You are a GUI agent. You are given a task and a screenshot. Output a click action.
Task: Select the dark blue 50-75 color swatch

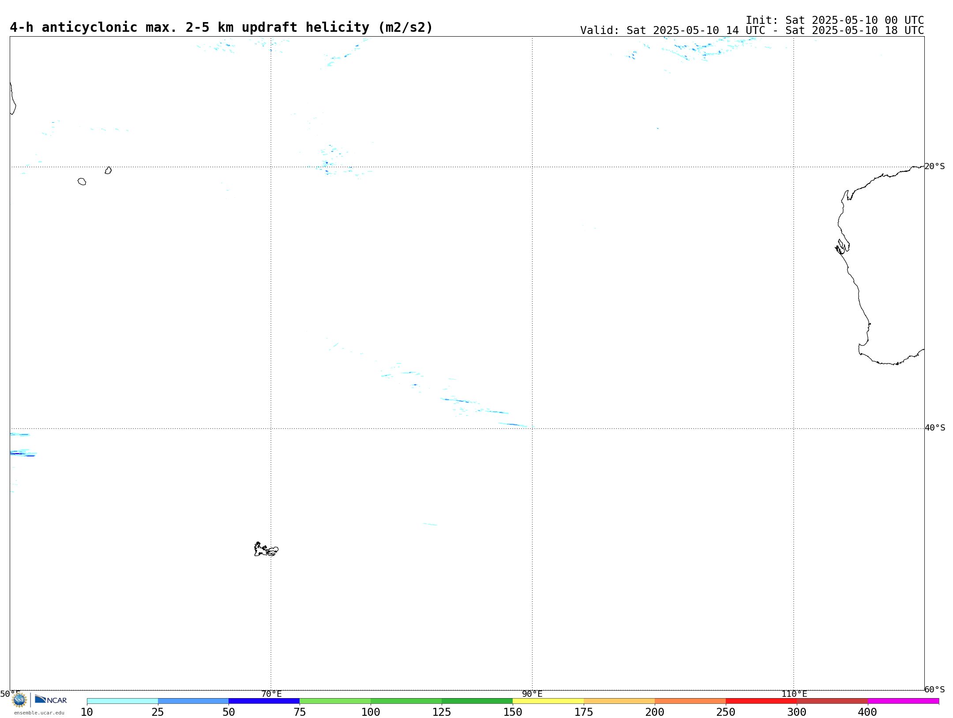tap(264, 701)
